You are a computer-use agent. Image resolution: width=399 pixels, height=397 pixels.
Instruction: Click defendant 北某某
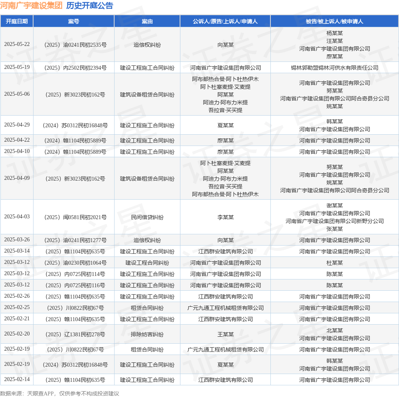pos(334,330)
